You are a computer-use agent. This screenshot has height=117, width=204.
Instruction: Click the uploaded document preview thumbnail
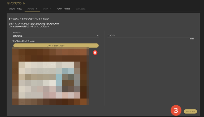point(51,76)
